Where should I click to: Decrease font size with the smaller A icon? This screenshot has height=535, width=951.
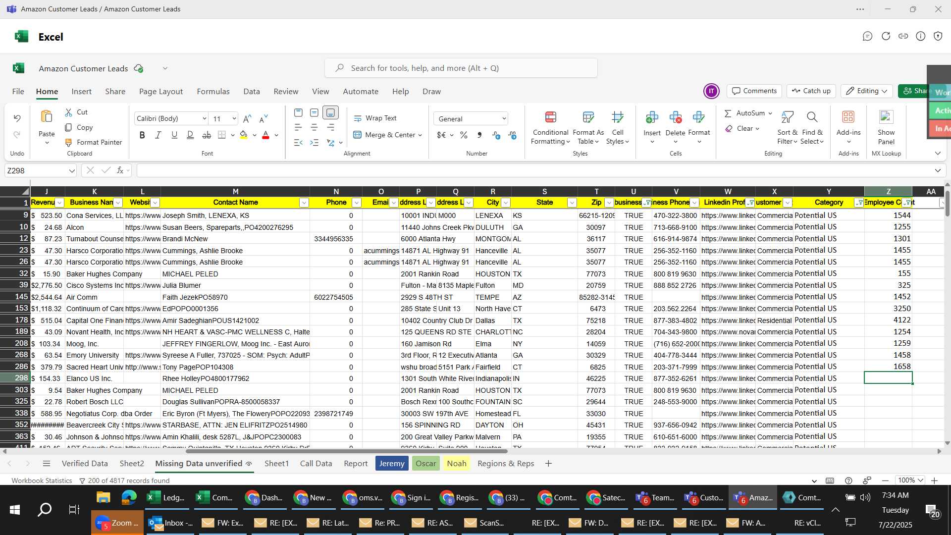tap(264, 118)
